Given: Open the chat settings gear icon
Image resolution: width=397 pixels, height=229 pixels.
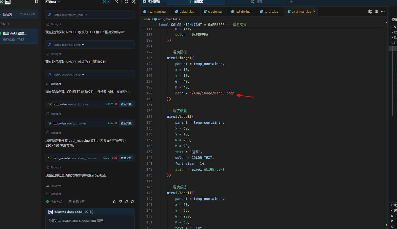Looking at the screenshot, I should tap(126, 2).
